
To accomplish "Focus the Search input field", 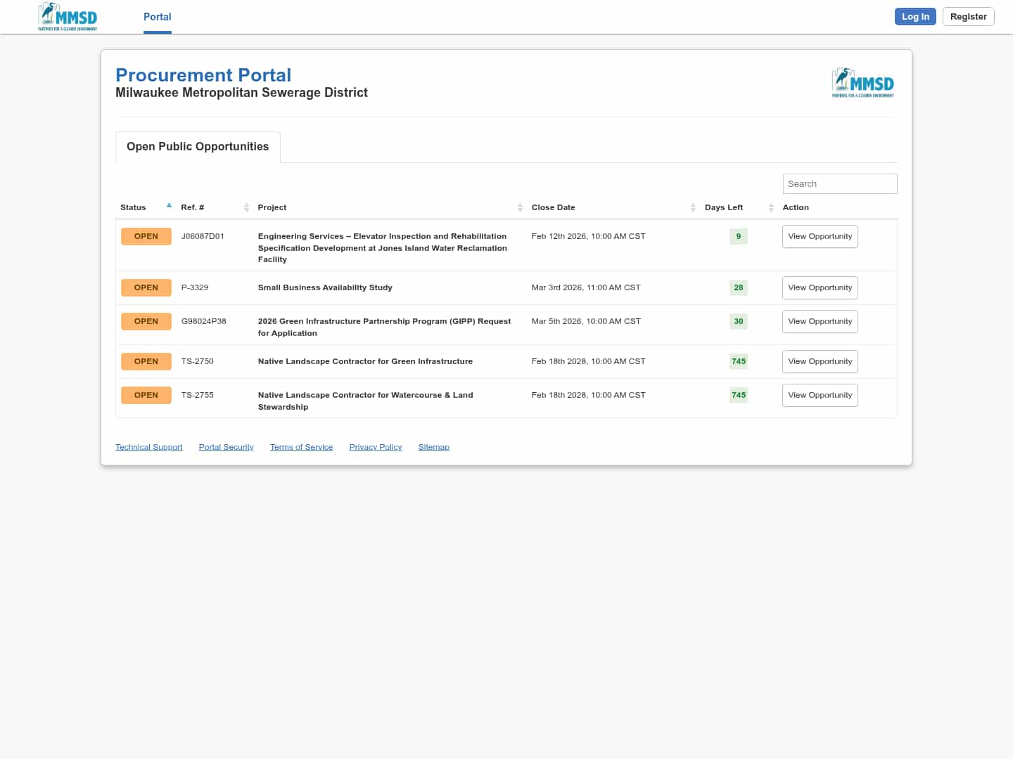I will [839, 184].
